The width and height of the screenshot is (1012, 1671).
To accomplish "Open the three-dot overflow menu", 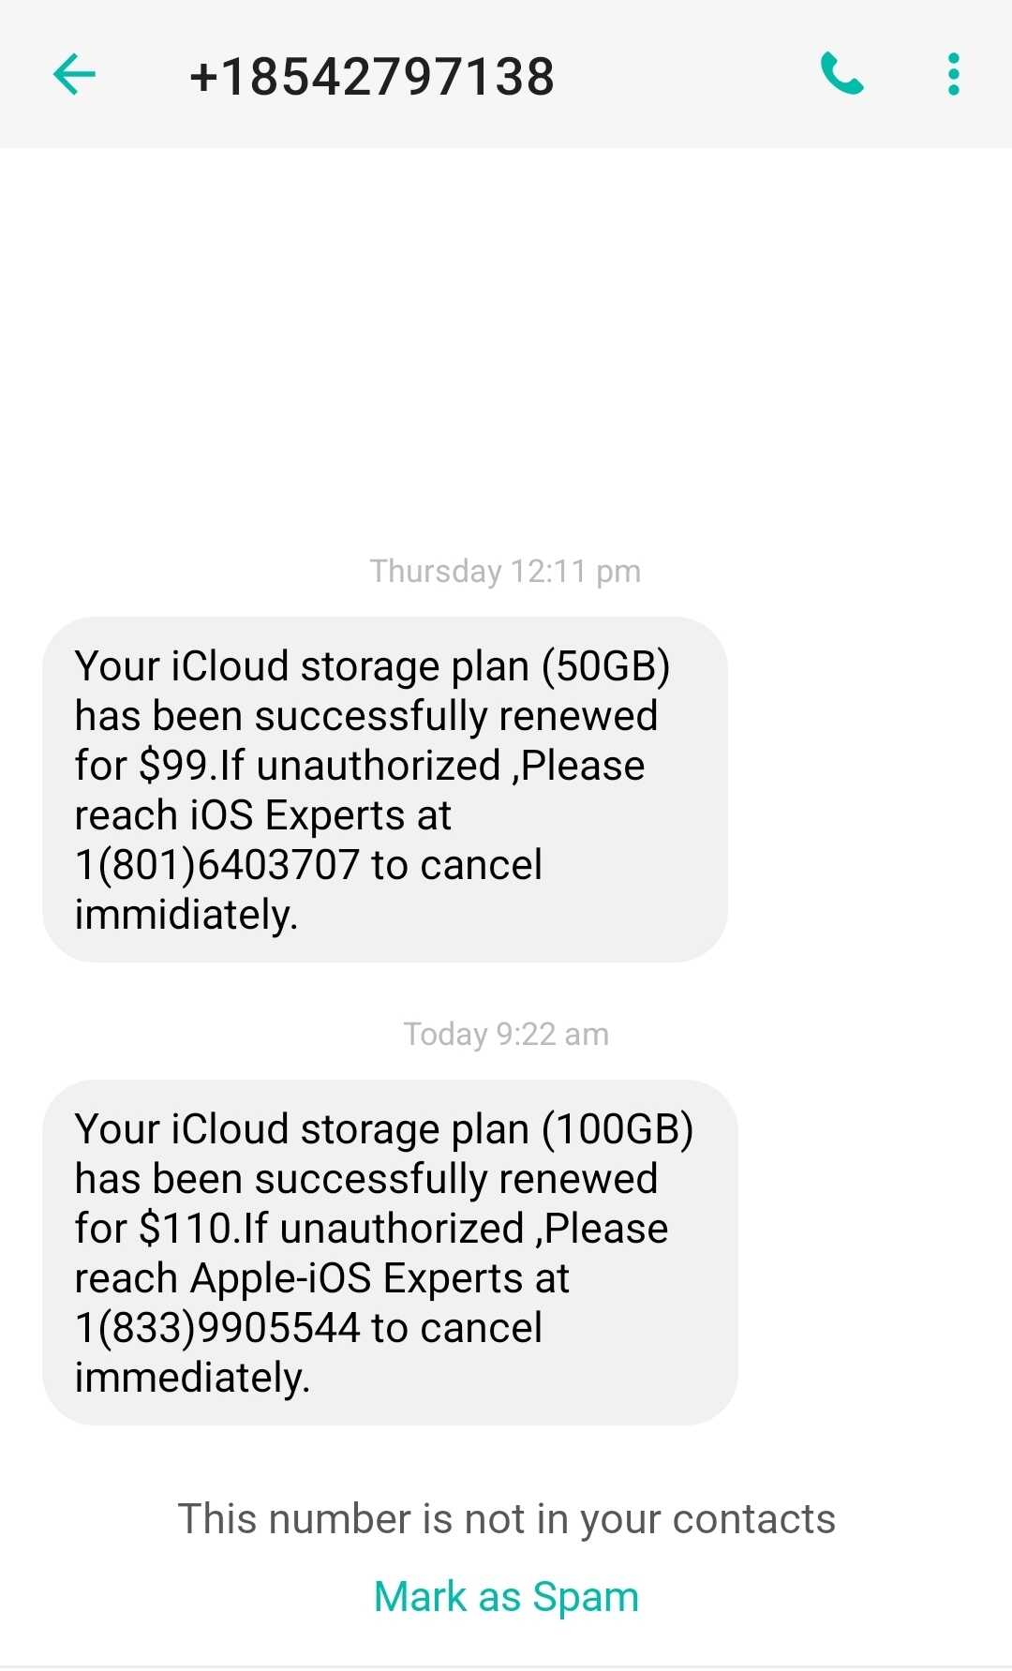I will (x=953, y=74).
